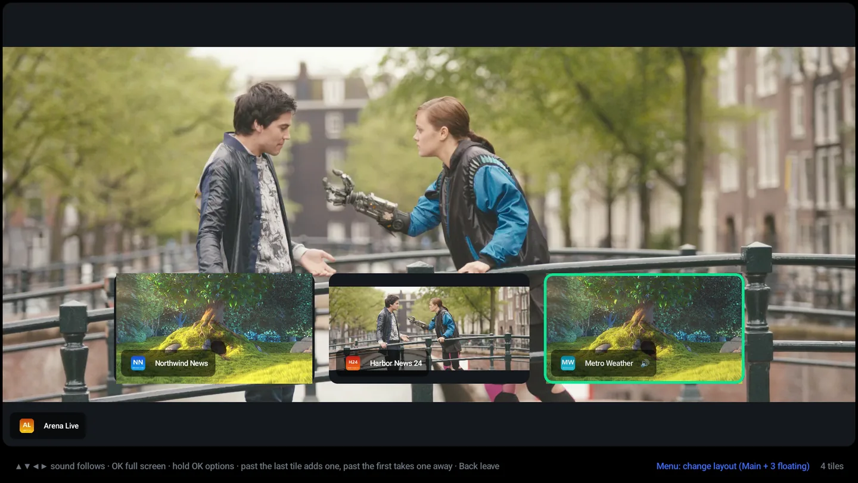The height and width of the screenshot is (483, 858).
Task: Click the H24 logo badge for Harbor News 24
Action: (x=353, y=363)
